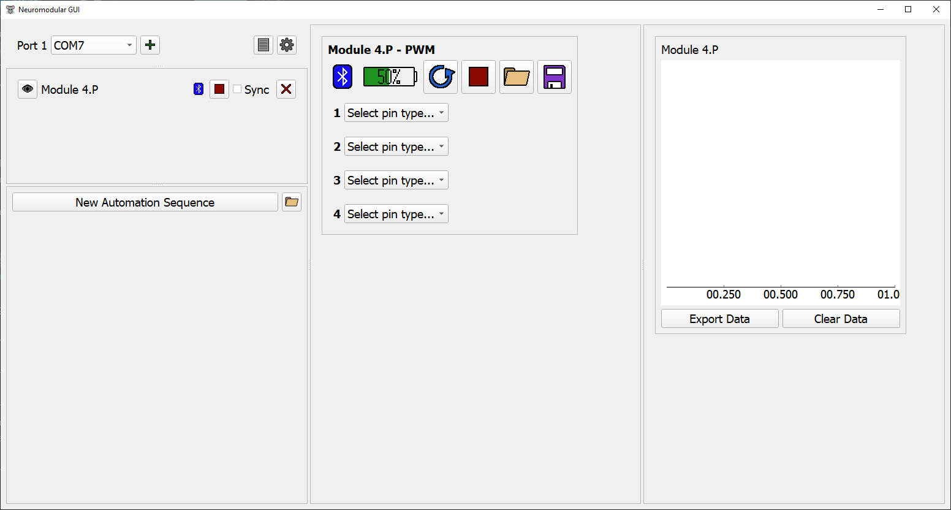951x510 pixels.
Task: Stop Module 4.P from the module list
Action: point(219,89)
